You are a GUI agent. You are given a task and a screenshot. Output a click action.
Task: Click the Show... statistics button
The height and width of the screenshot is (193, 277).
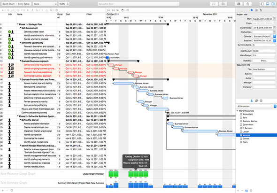[264, 61]
